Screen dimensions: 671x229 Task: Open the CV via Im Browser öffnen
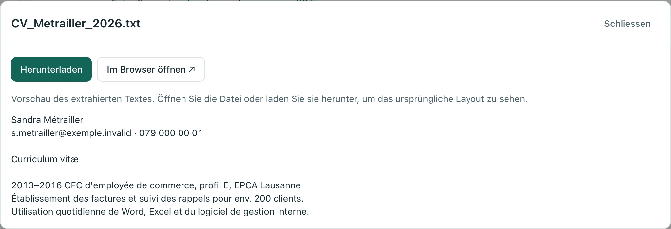[151, 69]
